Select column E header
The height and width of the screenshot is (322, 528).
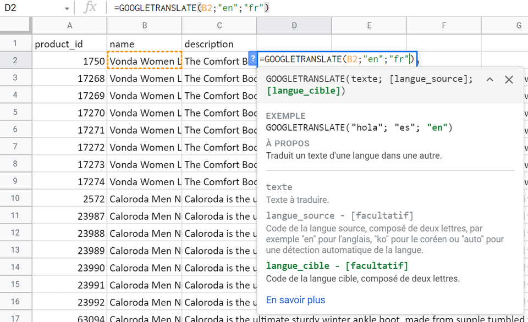[369, 26]
